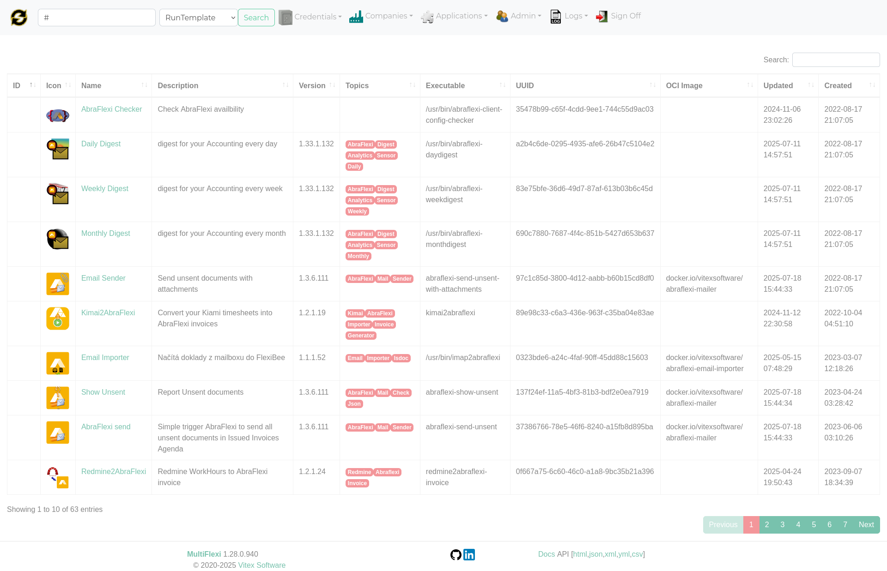Screen dimensions: 887x571
Task: Click the Monthly Digest app icon
Action: pyautogui.click(x=58, y=239)
